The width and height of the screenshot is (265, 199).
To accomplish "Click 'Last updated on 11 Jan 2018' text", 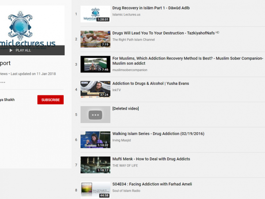I will pos(33,74).
